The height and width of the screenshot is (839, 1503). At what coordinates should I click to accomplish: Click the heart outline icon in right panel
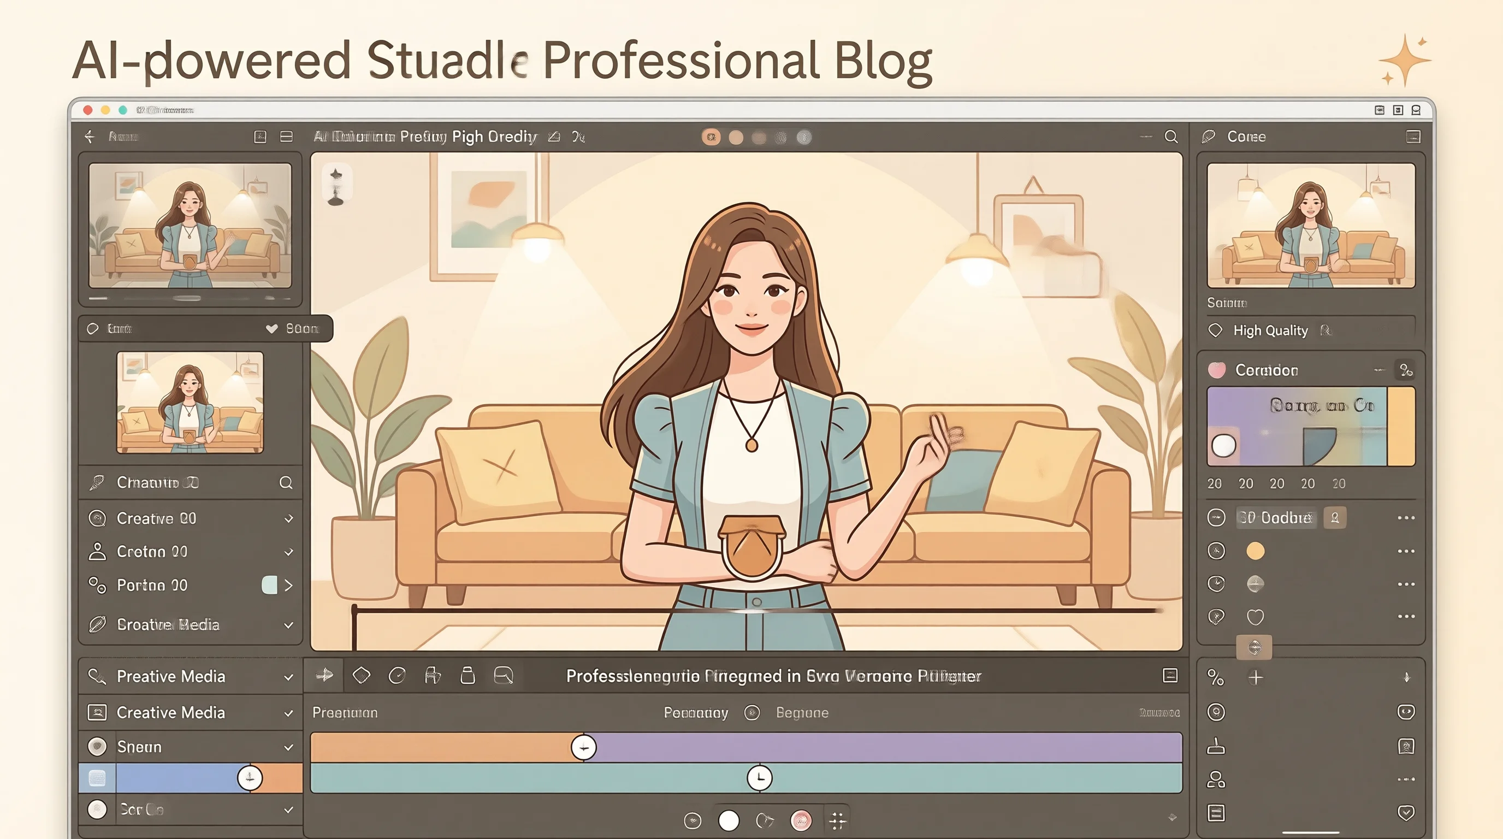click(x=1255, y=617)
